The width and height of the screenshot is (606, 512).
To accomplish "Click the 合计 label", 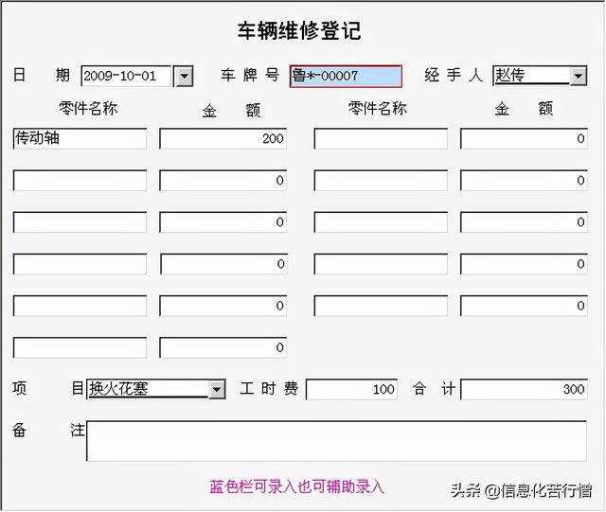I will 434,388.
